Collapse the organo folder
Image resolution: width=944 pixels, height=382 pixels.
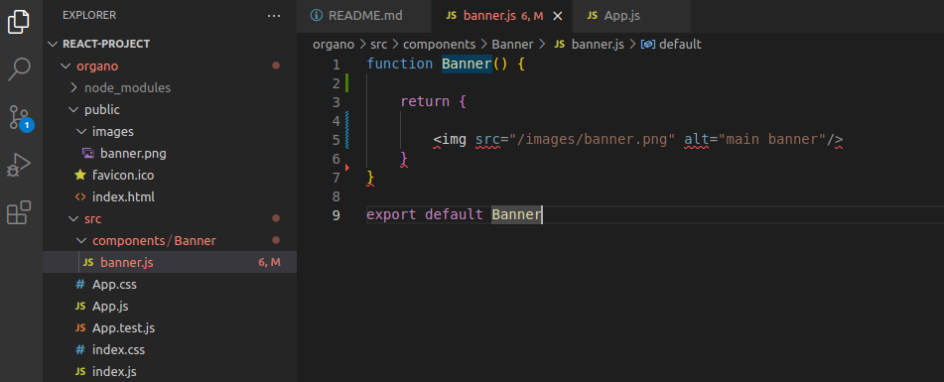66,66
